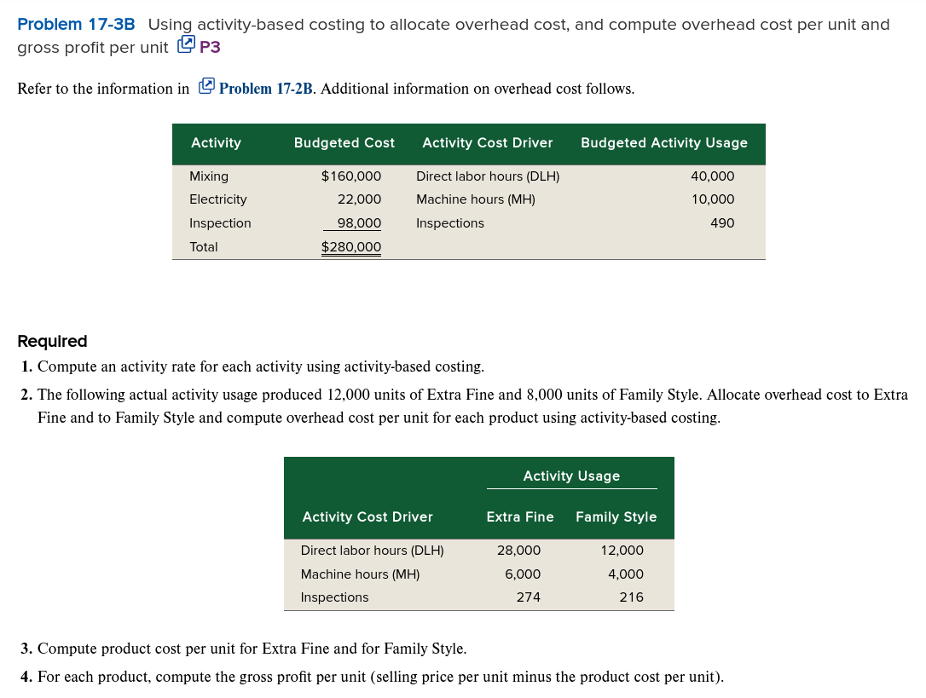This screenshot has height=698, width=926.
Task: Click the Family Style column label
Action: tap(616, 516)
